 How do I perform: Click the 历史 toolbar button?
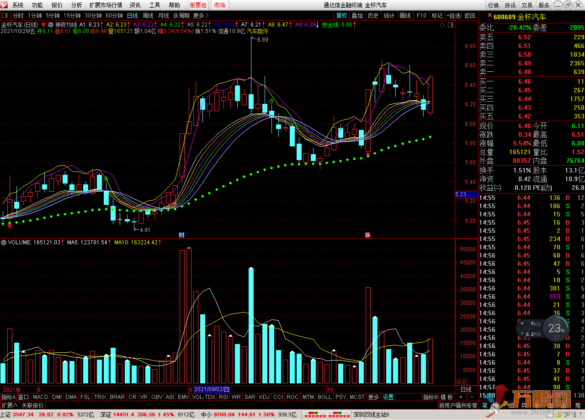(x=373, y=16)
